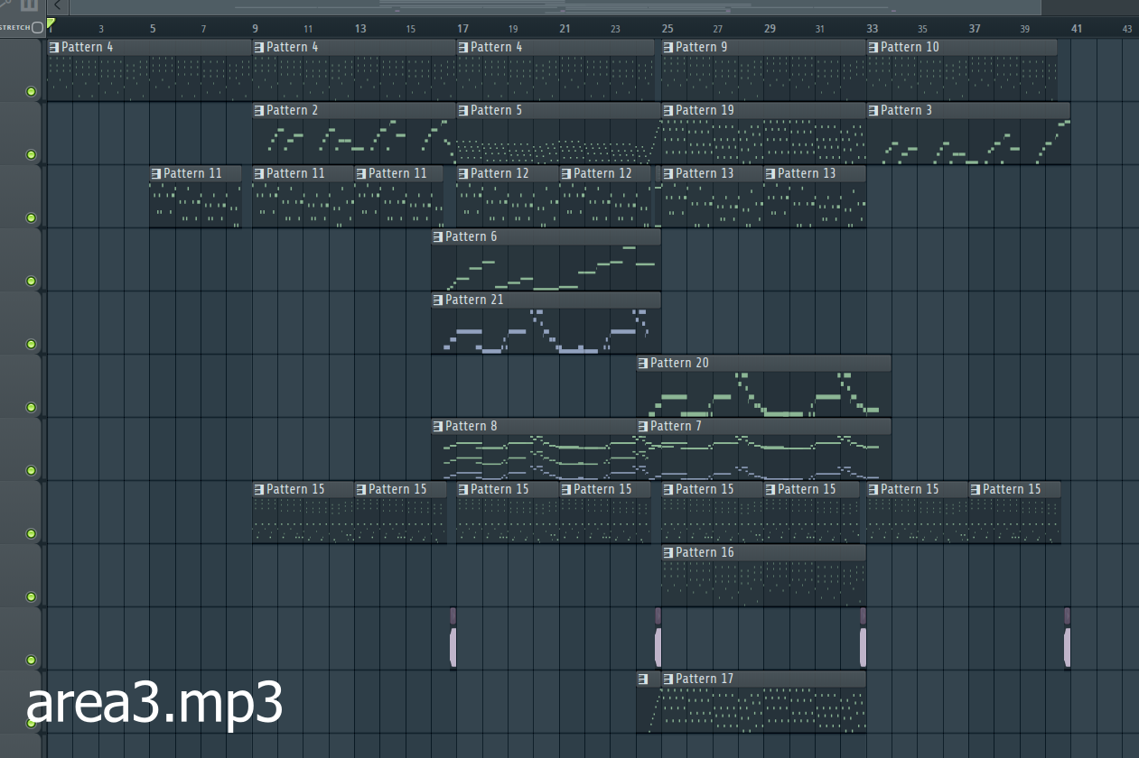Viewport: 1139px width, 758px height.
Task: Open dropdown of Pattern 11 clip at bar 13
Action: pyautogui.click(x=361, y=173)
